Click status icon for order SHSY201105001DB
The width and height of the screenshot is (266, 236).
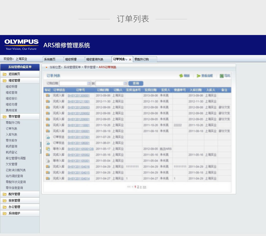point(48,149)
